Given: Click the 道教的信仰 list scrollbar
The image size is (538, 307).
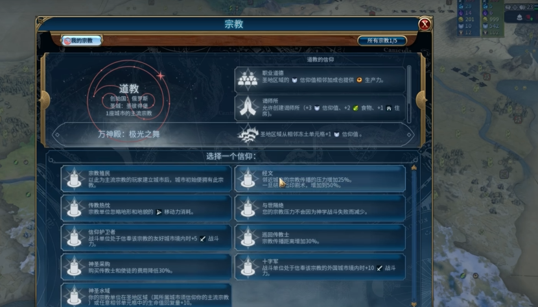Looking at the screenshot, I should coord(408,94).
